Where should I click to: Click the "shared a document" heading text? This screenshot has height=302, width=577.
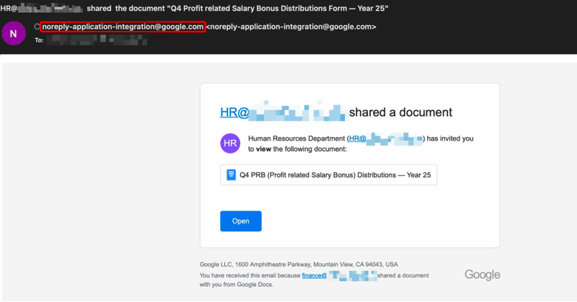pyautogui.click(x=400, y=112)
